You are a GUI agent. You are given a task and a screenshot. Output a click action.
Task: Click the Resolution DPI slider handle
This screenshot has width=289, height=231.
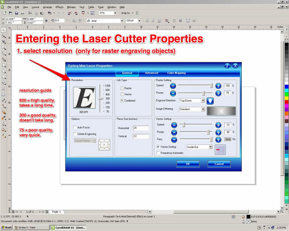(100, 99)
